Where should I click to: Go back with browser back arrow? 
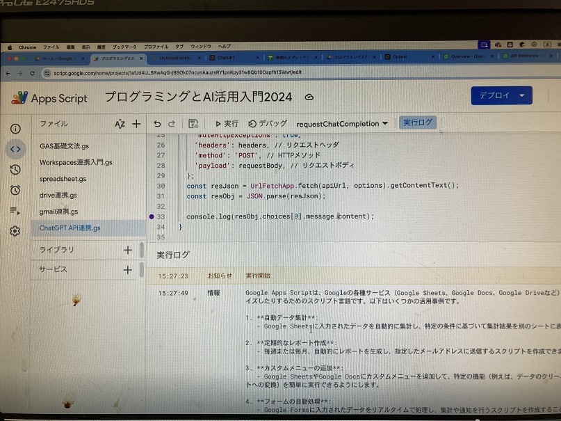click(x=8, y=73)
